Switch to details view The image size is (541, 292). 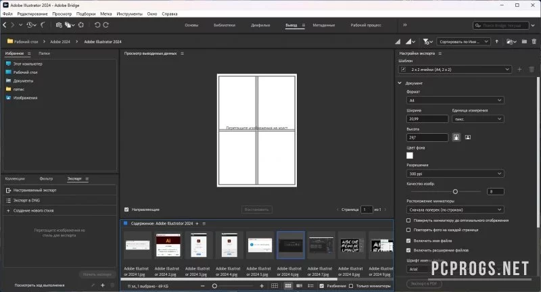(x=299, y=286)
